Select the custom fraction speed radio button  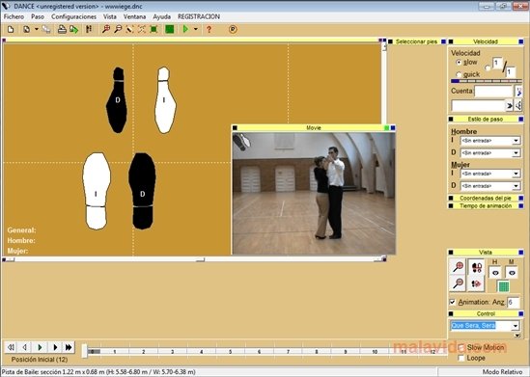coord(488,67)
